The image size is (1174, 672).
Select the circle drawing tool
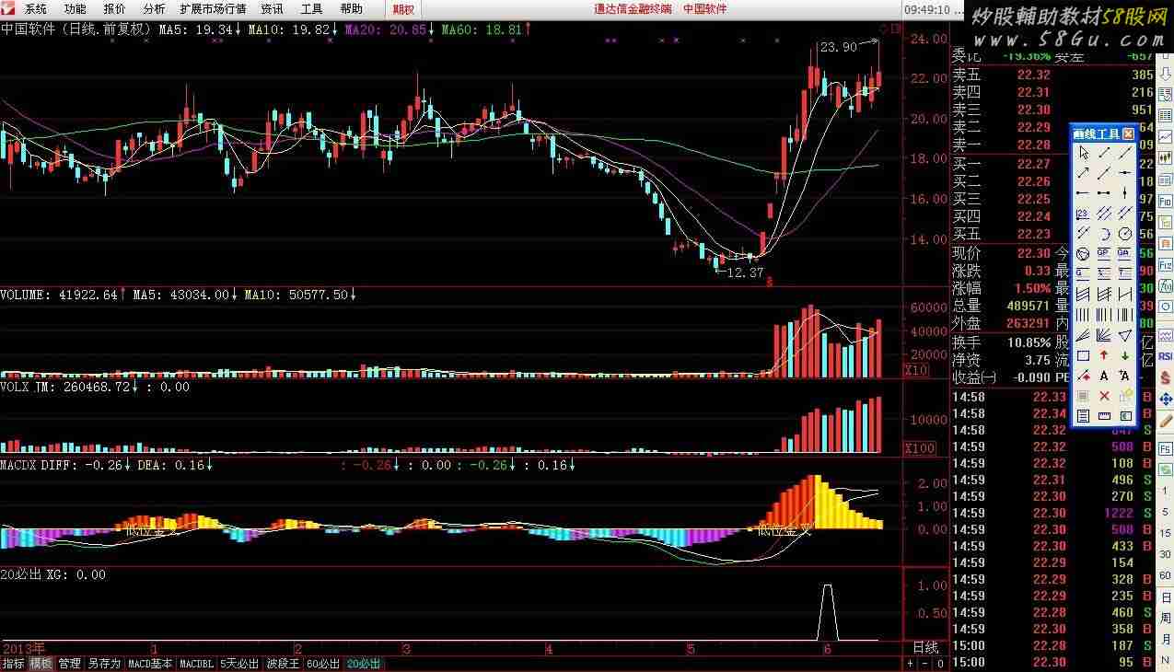(x=1124, y=234)
